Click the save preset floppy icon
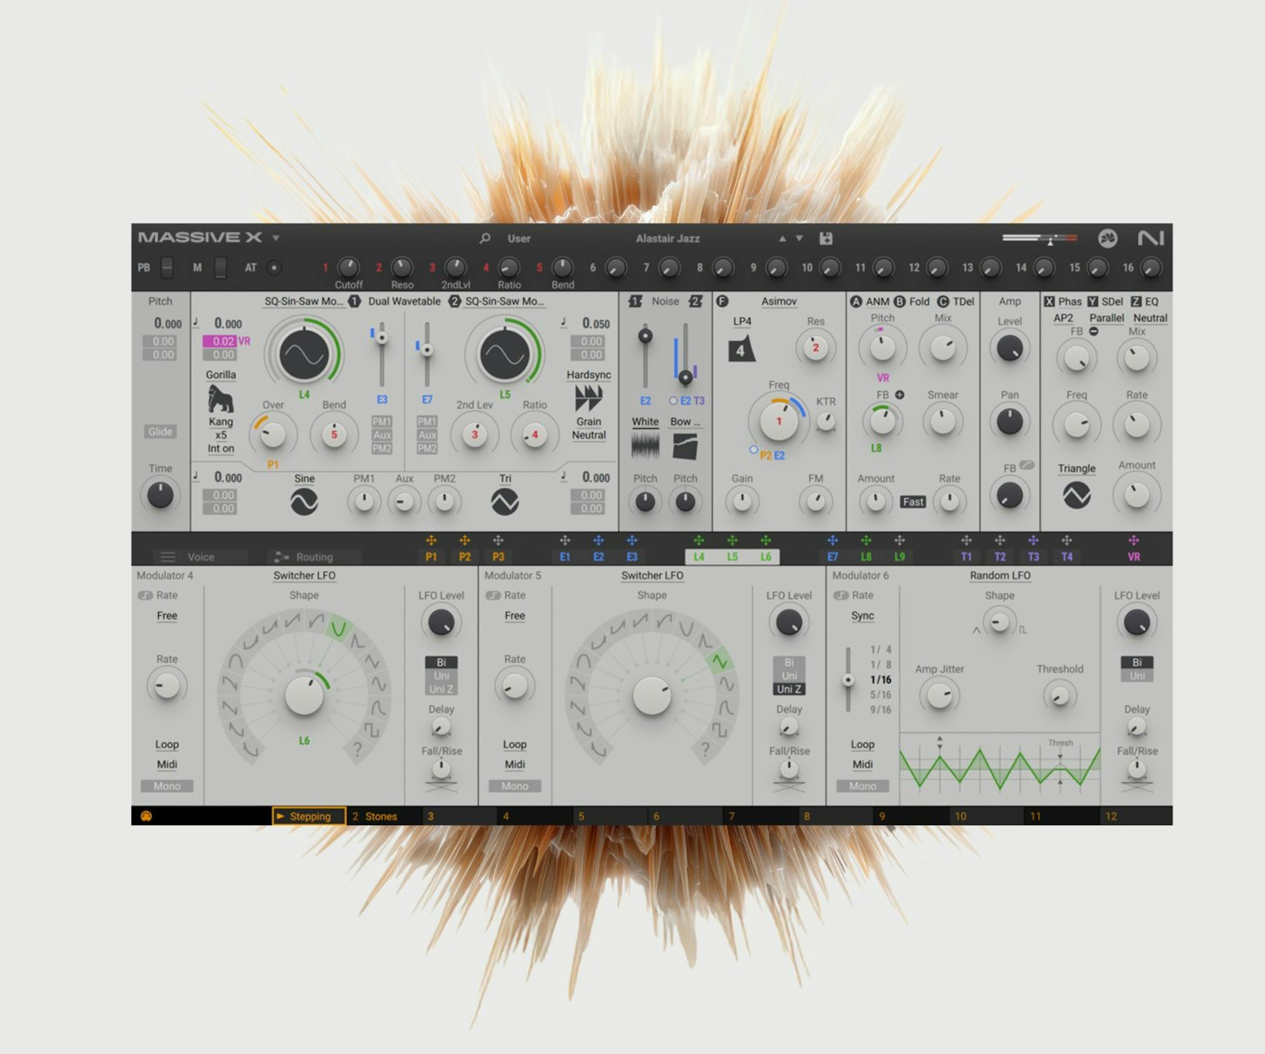Screen dimensions: 1265x1054 pyautogui.click(x=826, y=239)
